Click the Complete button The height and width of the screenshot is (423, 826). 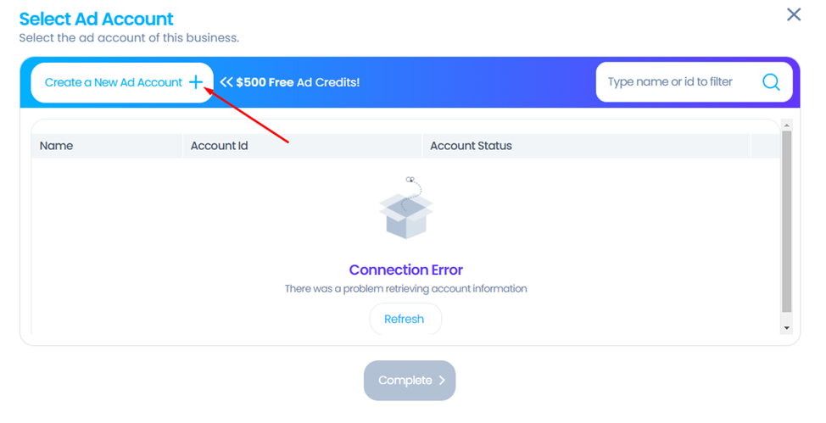[410, 381]
